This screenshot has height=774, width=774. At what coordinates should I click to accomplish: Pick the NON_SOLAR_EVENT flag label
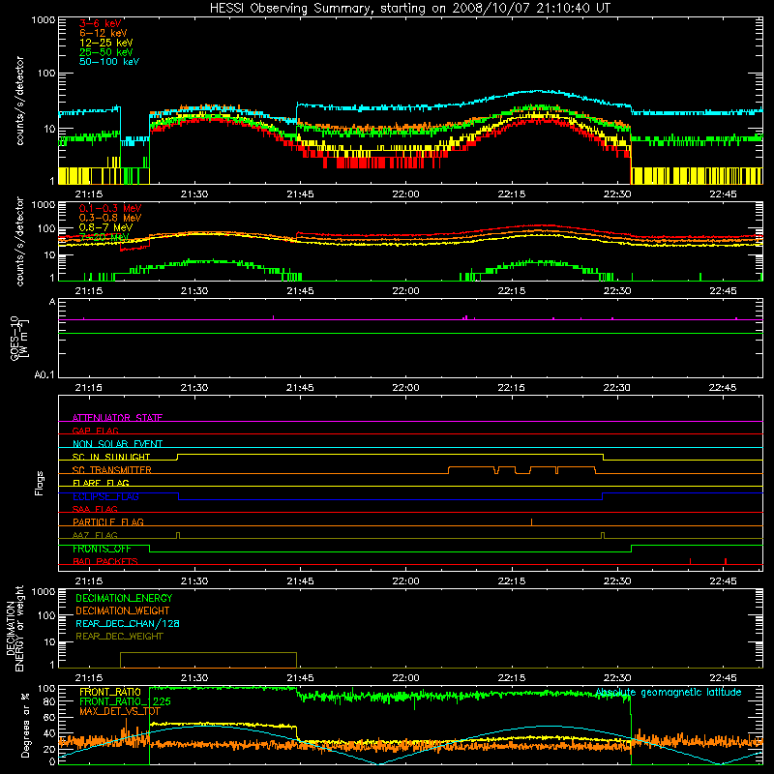pyautogui.click(x=117, y=444)
